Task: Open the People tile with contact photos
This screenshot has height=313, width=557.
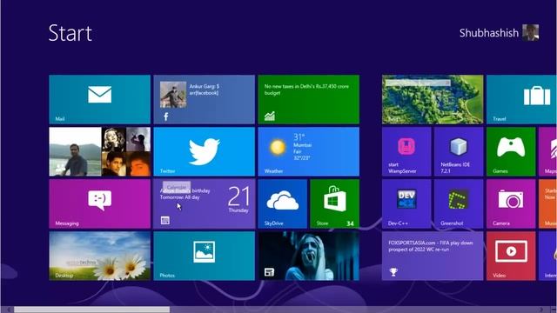Action: coord(99,151)
